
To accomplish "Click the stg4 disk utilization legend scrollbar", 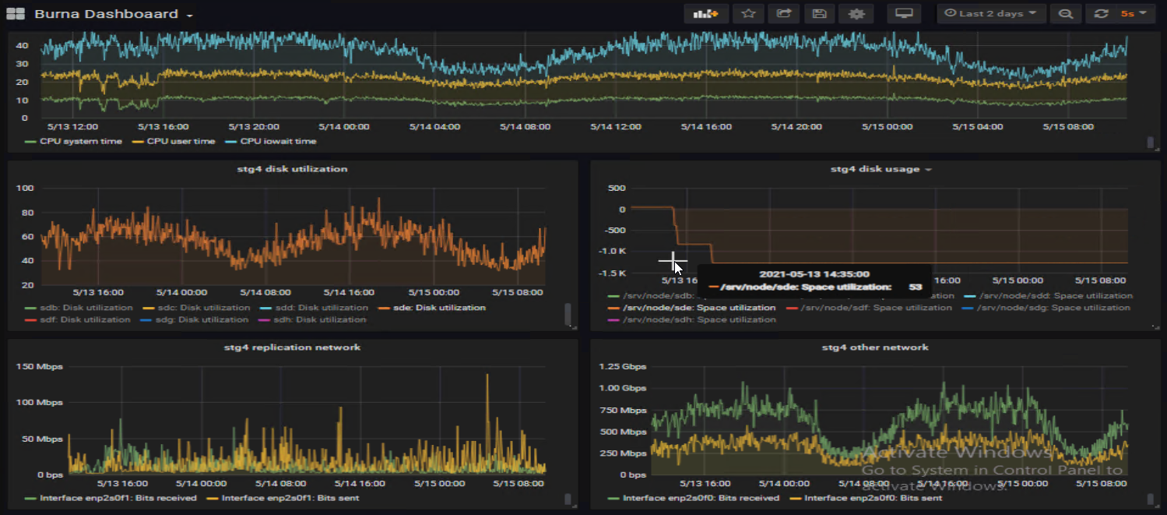I will tap(568, 314).
